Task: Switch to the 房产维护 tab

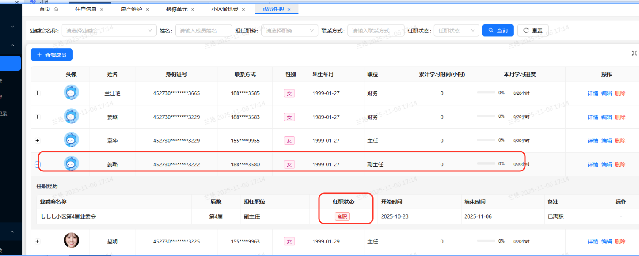Action: pos(131,9)
